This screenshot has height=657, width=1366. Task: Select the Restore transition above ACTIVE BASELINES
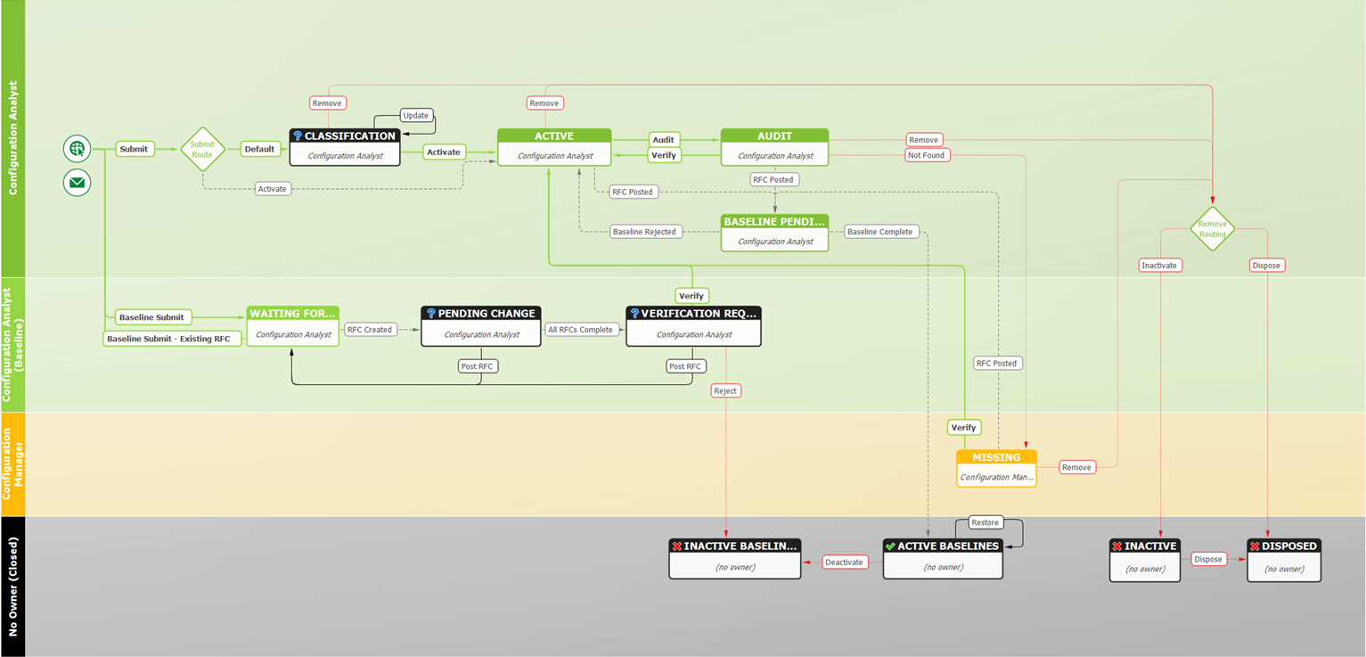point(985,522)
